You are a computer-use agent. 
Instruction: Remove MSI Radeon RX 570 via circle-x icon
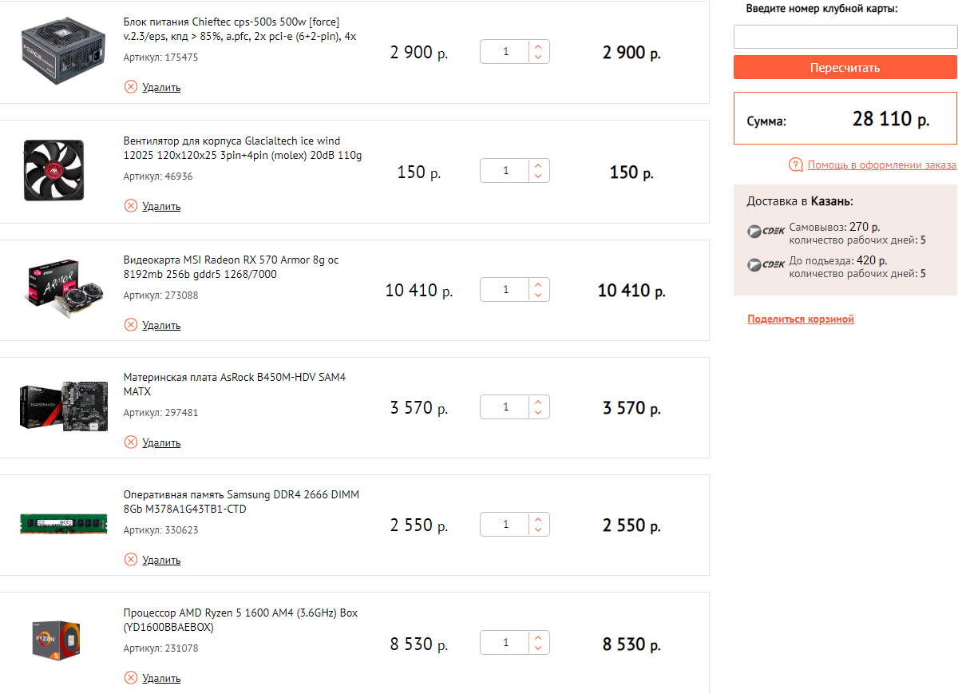pyautogui.click(x=131, y=325)
